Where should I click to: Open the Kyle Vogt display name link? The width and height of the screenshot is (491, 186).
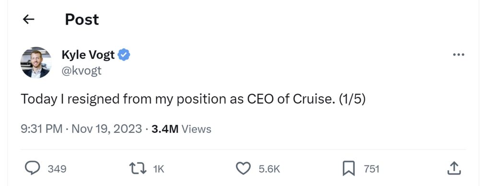pos(88,55)
